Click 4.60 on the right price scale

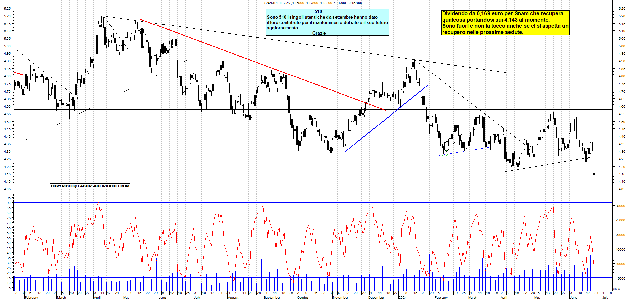click(622, 106)
